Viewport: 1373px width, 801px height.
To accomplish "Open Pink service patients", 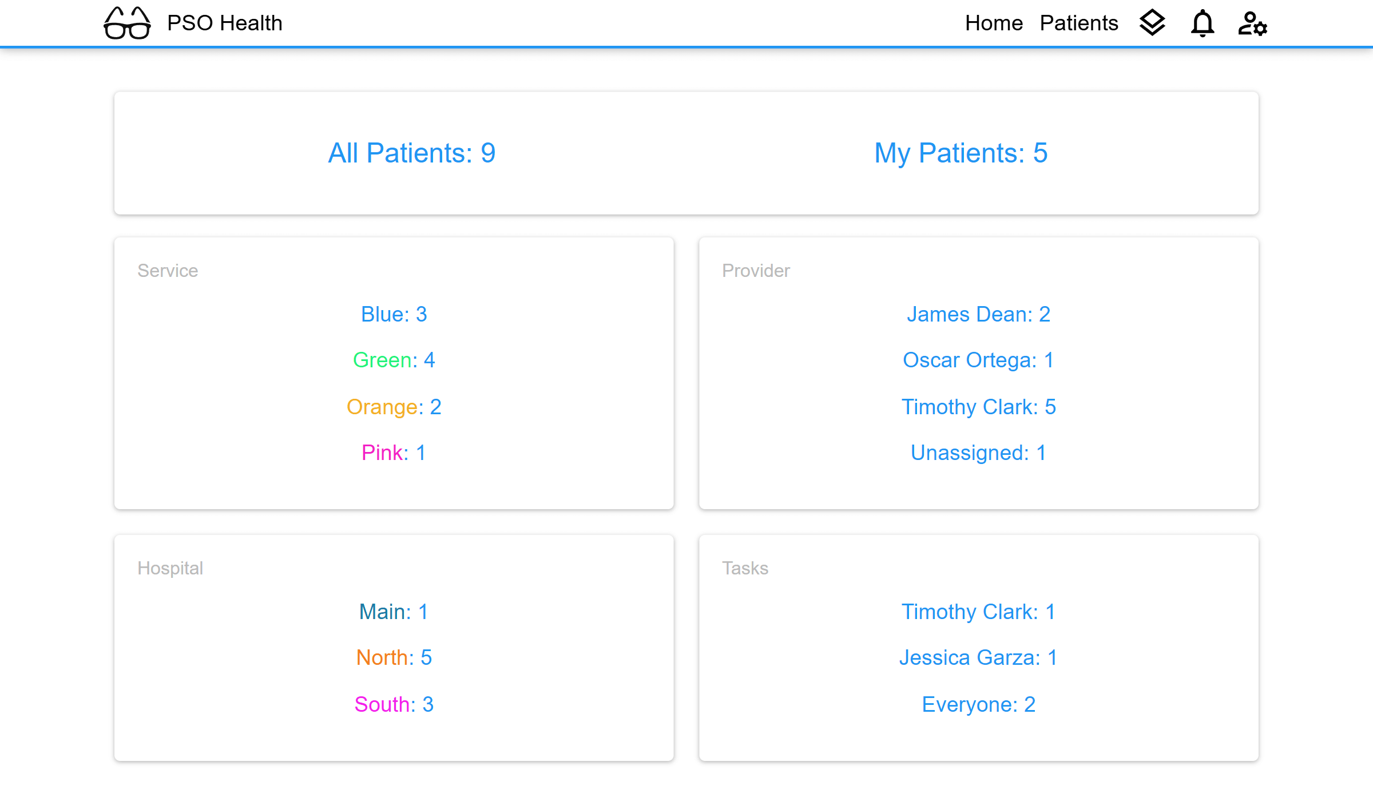I will [x=394, y=453].
